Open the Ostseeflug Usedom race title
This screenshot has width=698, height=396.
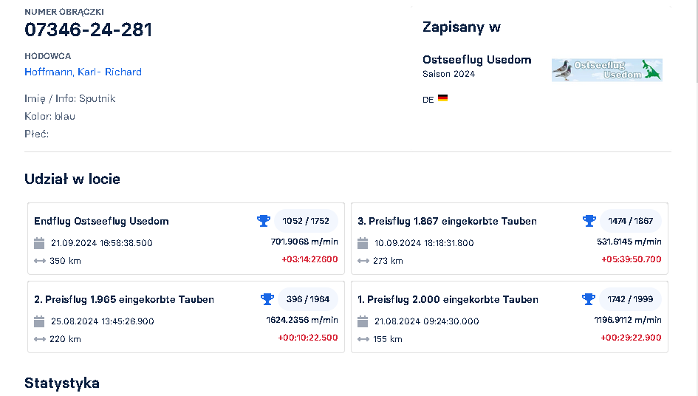pos(476,60)
